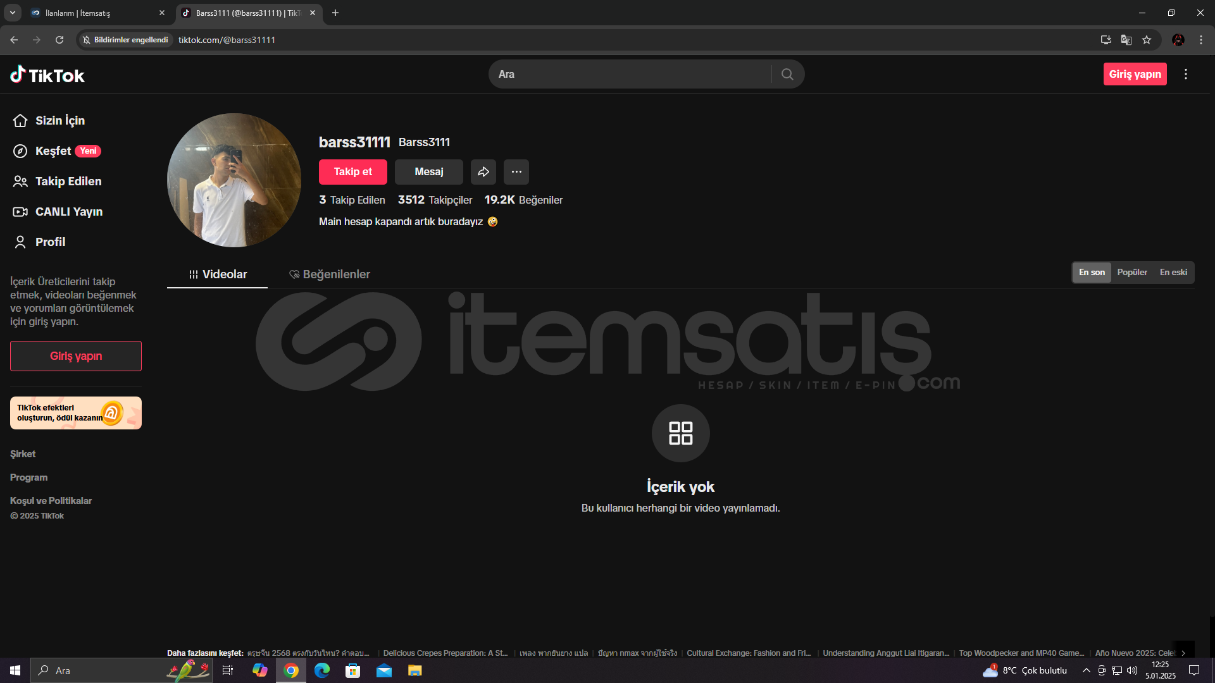This screenshot has width=1215, height=683.
Task: Advance the discover links with right arrow
Action: [x=1183, y=653]
